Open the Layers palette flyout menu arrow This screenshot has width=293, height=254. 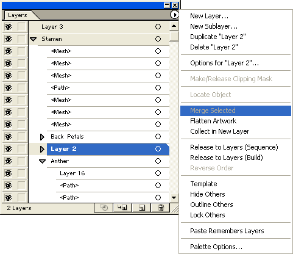[174, 15]
